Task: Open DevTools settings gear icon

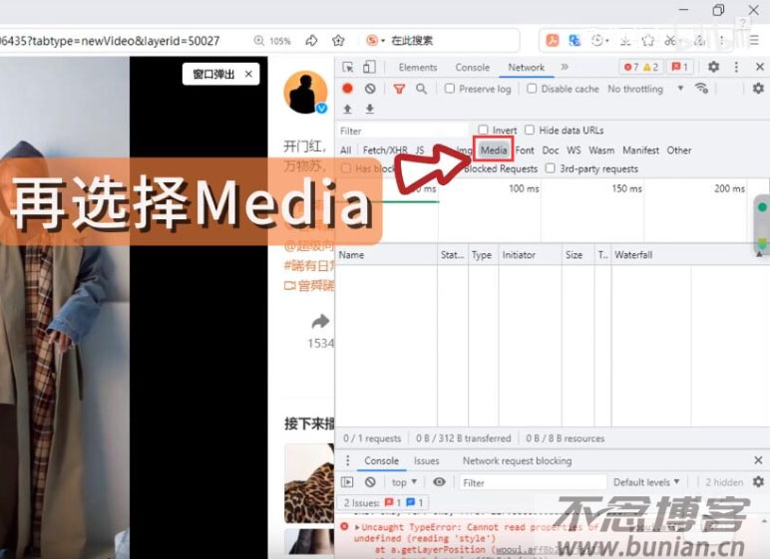Action: click(713, 67)
